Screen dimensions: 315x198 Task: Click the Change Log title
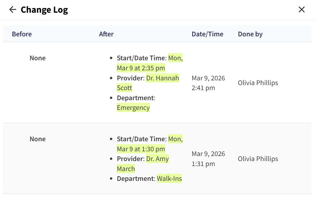point(44,10)
